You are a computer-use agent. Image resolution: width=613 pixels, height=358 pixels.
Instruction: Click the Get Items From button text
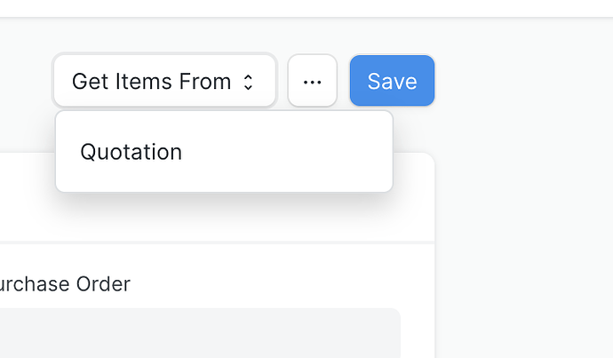[151, 82]
